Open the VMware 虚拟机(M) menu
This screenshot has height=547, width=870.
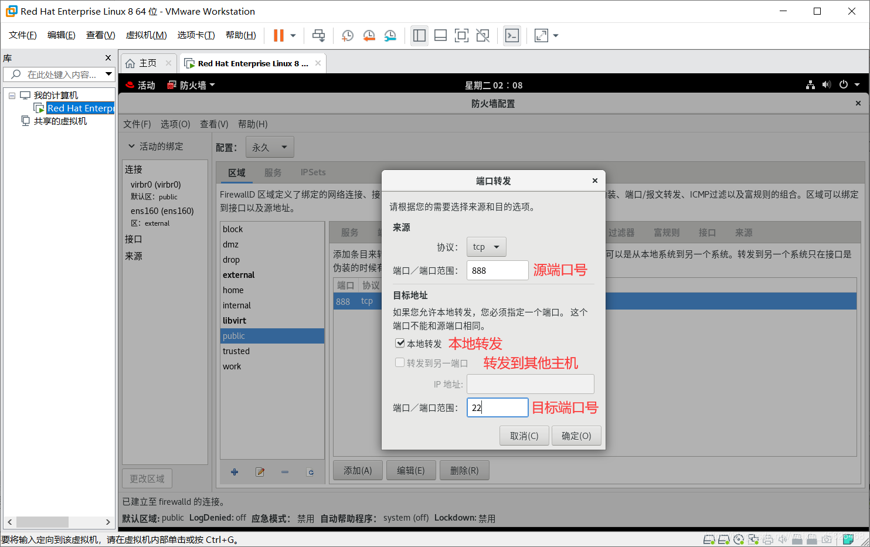pyautogui.click(x=146, y=35)
